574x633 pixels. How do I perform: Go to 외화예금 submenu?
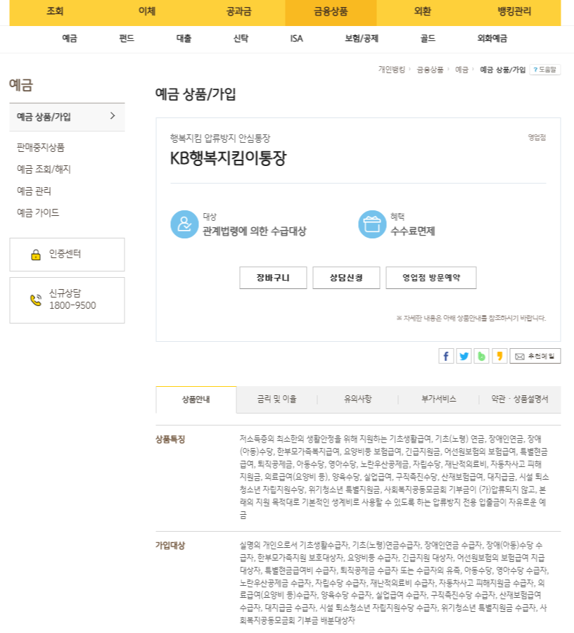coord(492,39)
